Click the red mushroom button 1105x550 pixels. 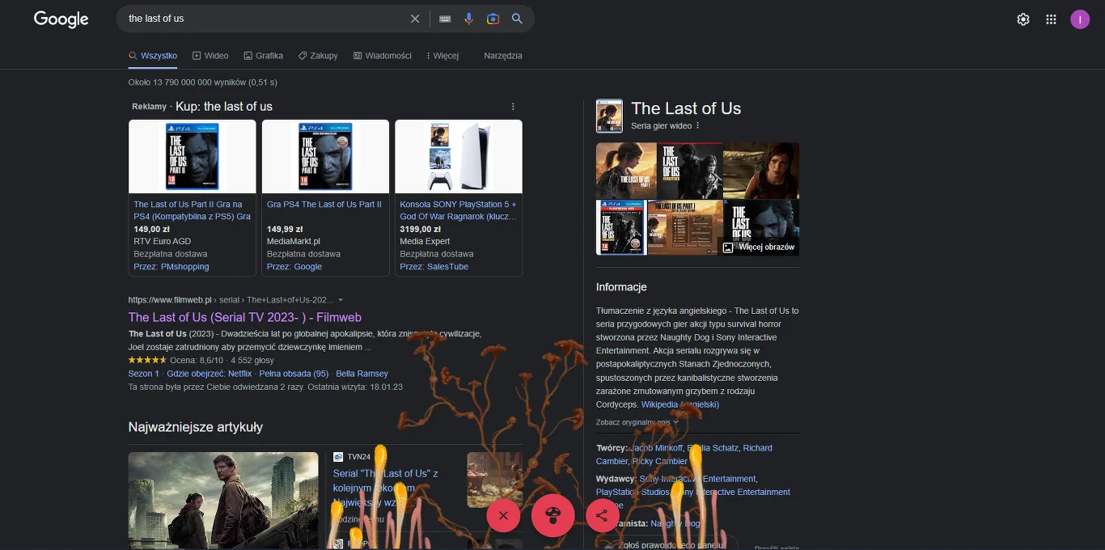coord(552,515)
